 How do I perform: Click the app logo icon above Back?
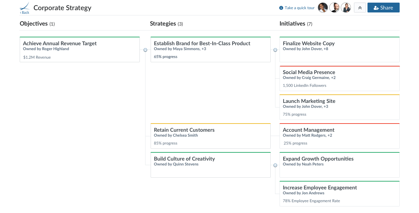coord(25,6)
